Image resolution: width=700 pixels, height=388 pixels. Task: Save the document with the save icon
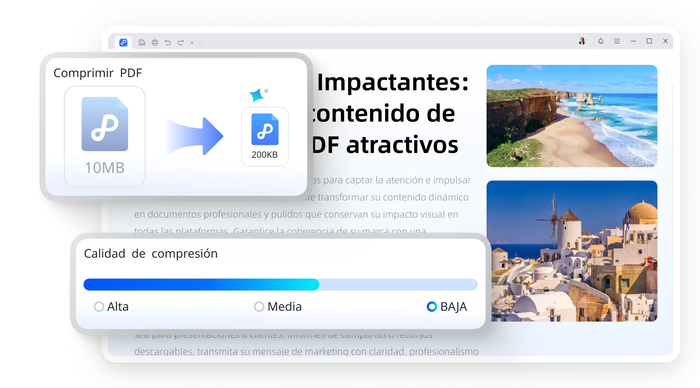click(142, 43)
